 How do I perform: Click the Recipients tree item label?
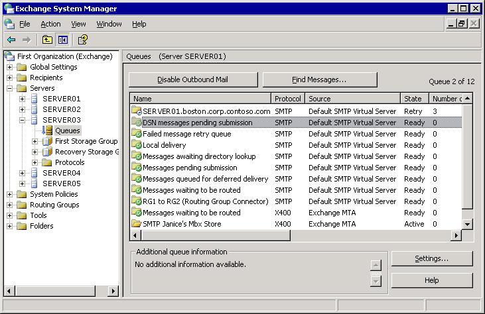[46, 78]
